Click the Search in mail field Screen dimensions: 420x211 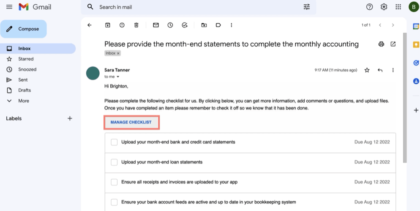[190, 7]
